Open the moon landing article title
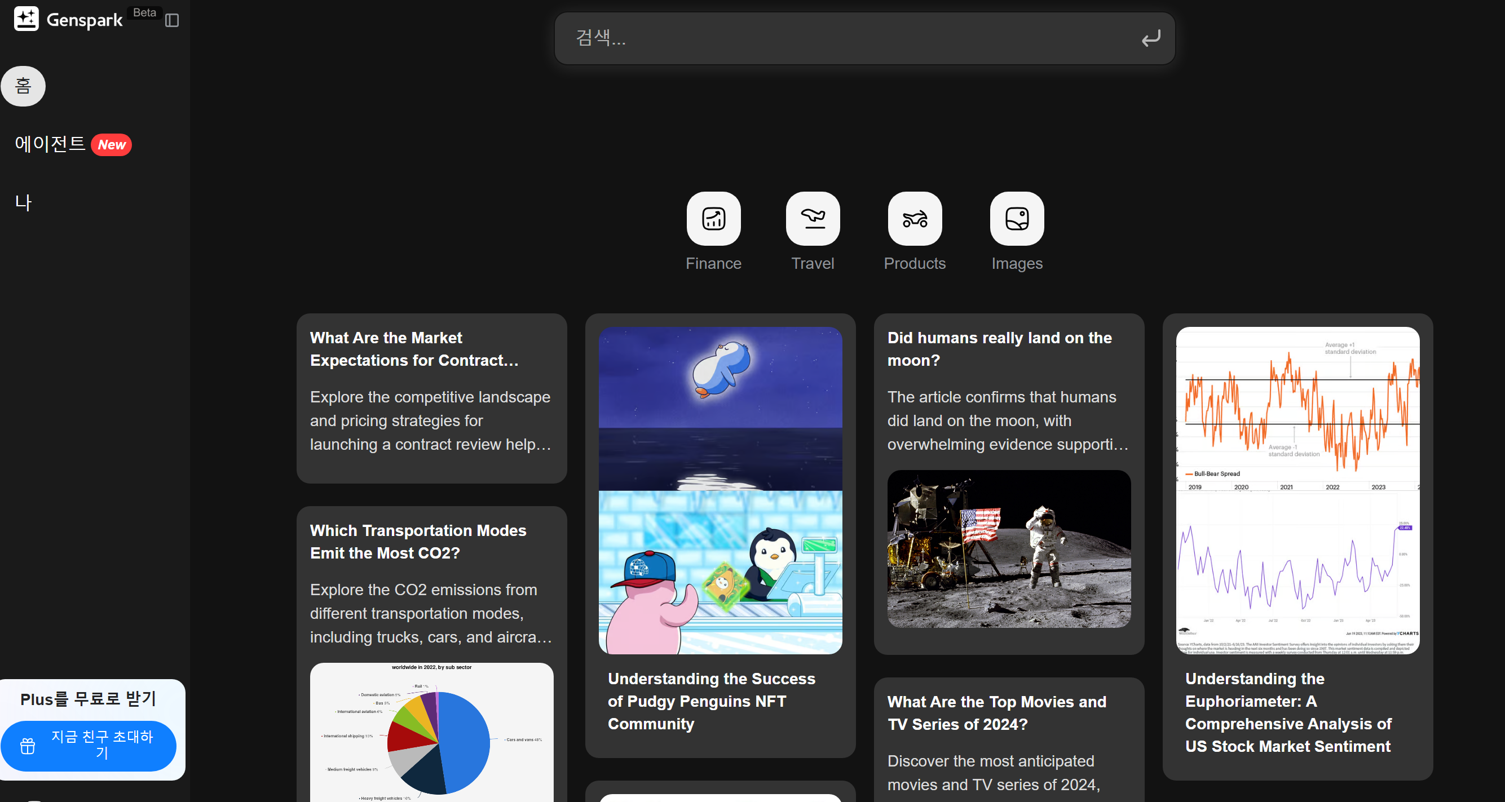The height and width of the screenshot is (802, 1505). point(999,349)
